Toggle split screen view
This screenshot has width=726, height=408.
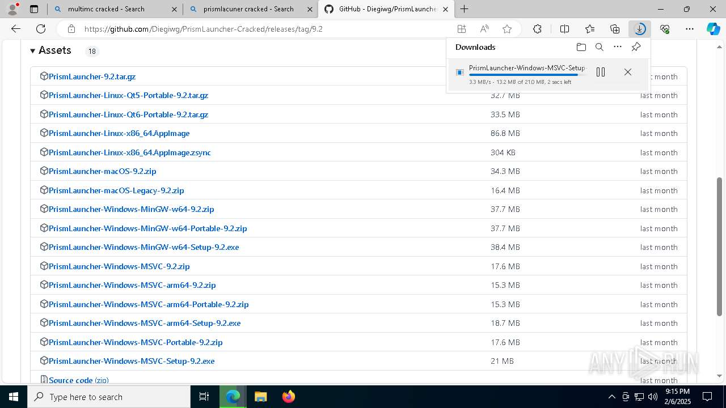click(x=564, y=29)
